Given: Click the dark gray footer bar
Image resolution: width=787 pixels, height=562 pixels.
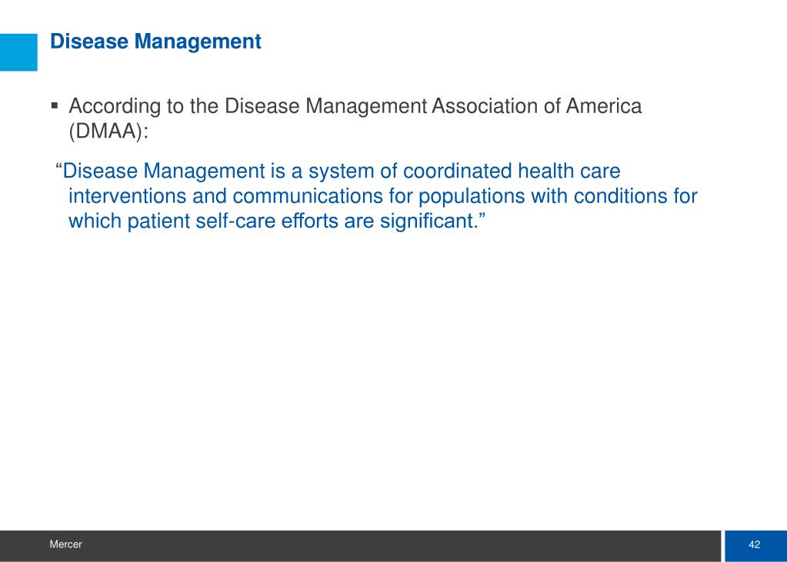Looking at the screenshot, I should coord(360,545).
